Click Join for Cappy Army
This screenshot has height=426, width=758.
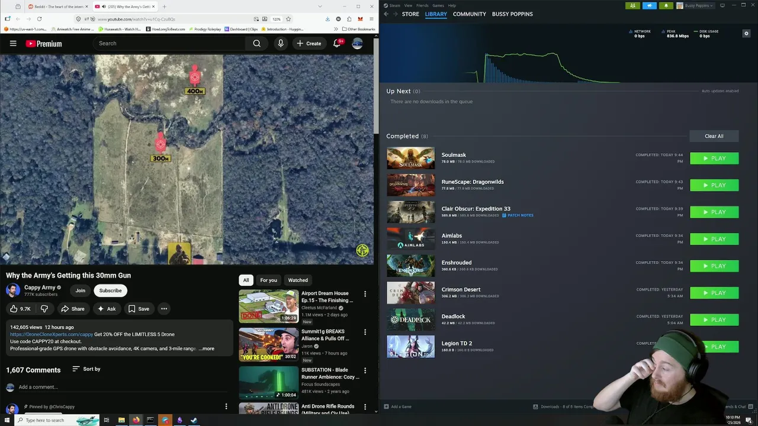pos(81,291)
